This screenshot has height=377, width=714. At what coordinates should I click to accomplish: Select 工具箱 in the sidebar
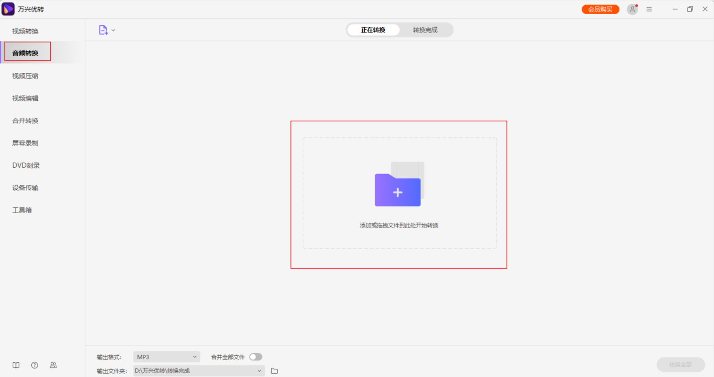click(x=22, y=210)
